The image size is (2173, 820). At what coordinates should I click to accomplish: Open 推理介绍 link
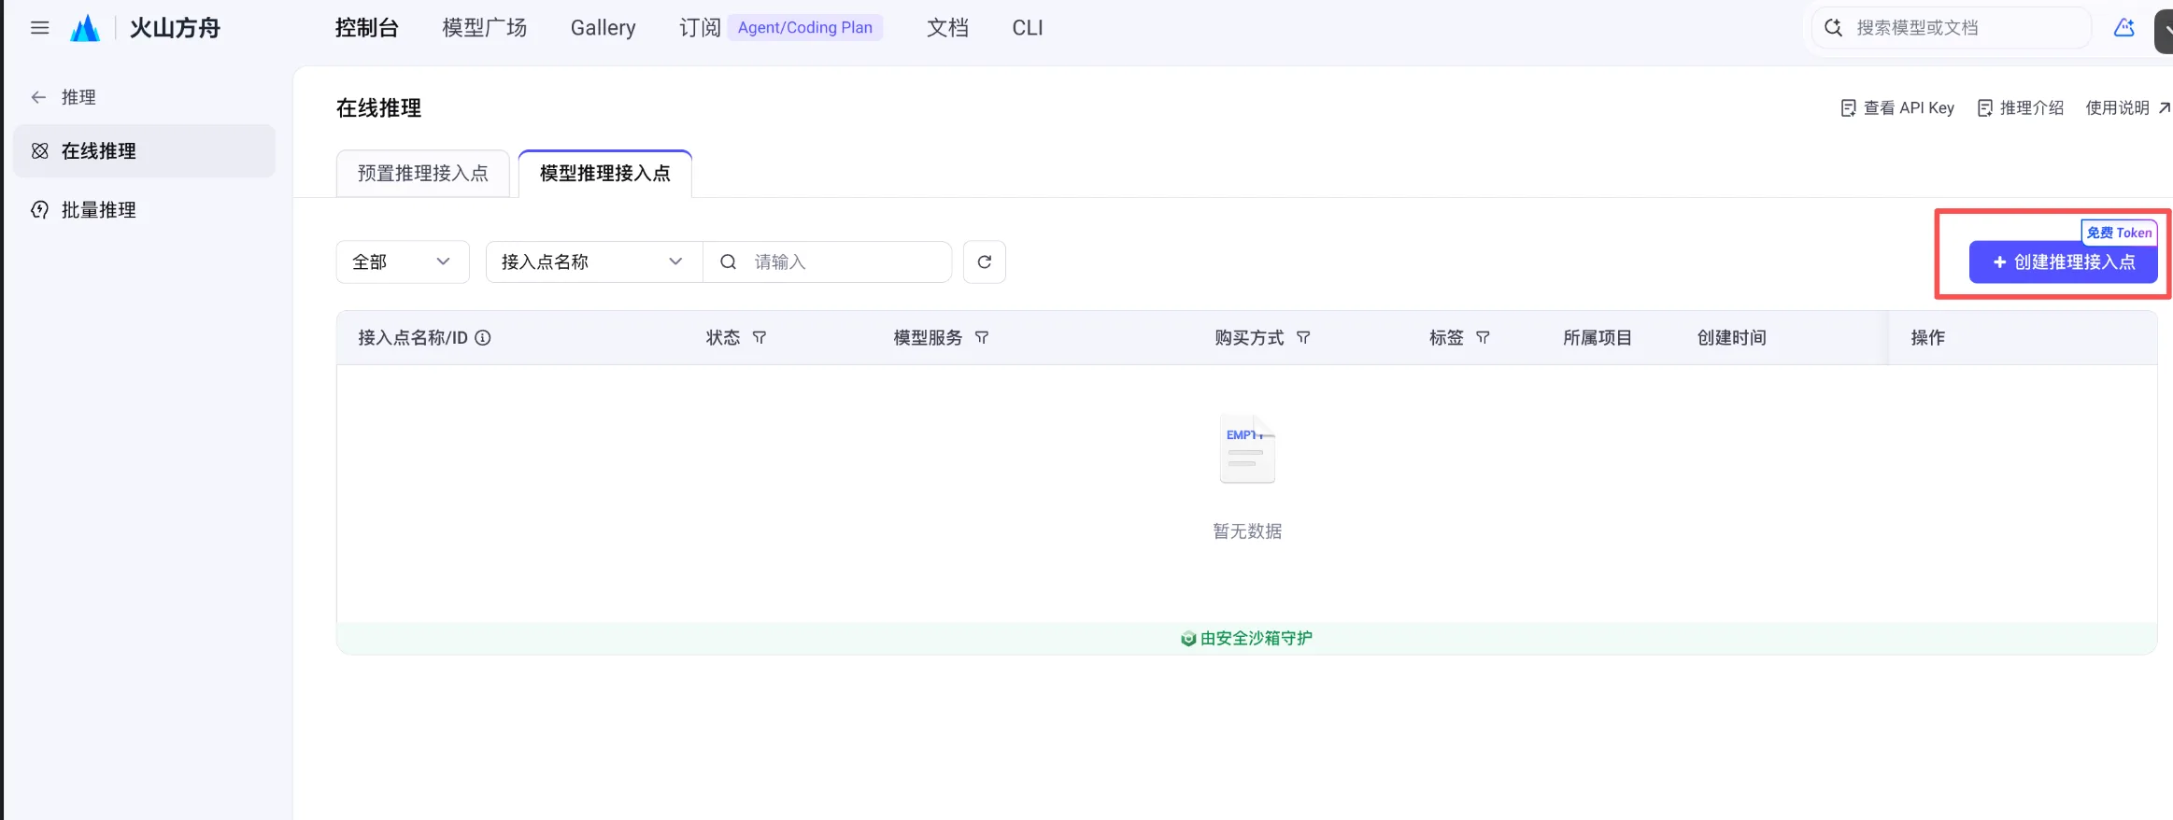point(2021,108)
